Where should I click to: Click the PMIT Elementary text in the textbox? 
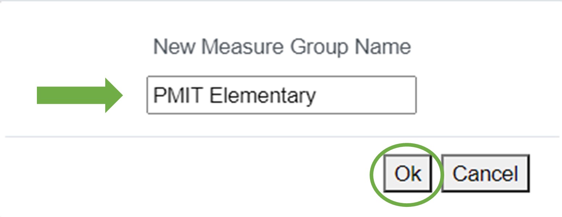[x=234, y=95]
